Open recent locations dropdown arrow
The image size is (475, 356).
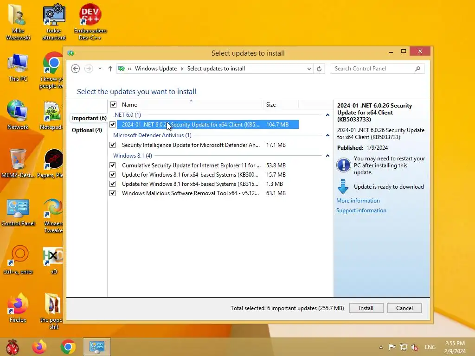pos(100,69)
